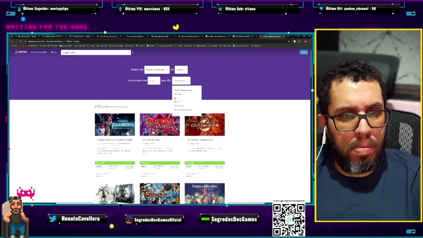Click the Instagram icon next to SegredosDosGamesOficial
423x238 pixels.
click(129, 220)
